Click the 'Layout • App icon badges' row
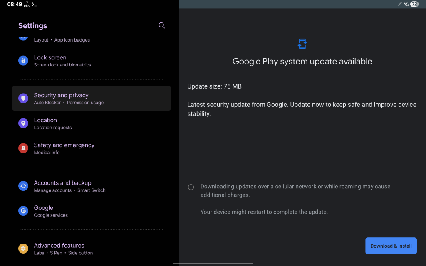The height and width of the screenshot is (266, 426). tap(91, 40)
